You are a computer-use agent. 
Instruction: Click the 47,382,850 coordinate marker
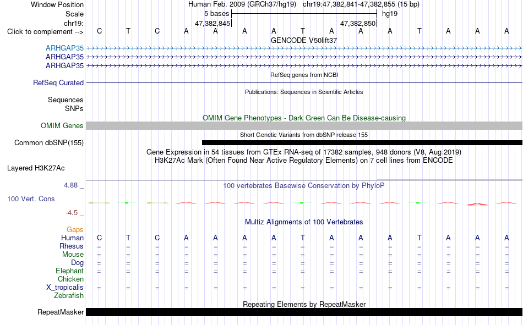tap(358, 23)
